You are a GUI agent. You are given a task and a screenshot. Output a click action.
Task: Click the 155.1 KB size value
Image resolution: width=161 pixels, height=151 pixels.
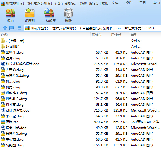[x=101, y=145]
